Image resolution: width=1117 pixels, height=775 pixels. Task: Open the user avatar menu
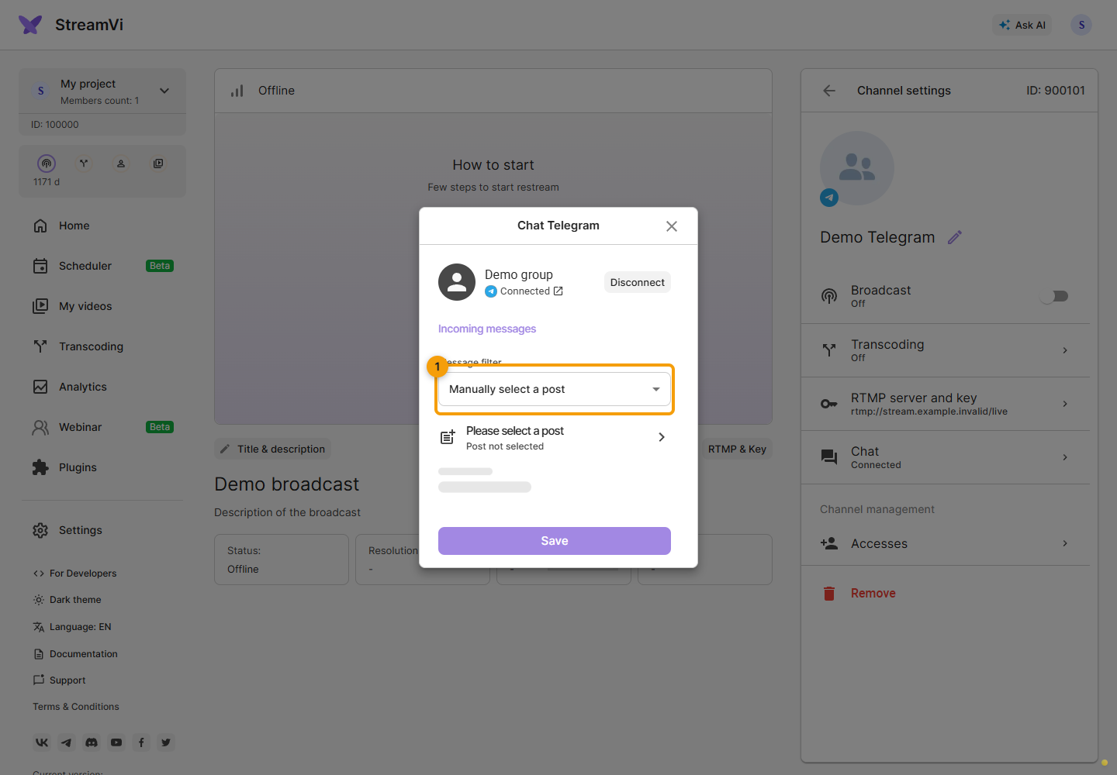click(x=1081, y=25)
